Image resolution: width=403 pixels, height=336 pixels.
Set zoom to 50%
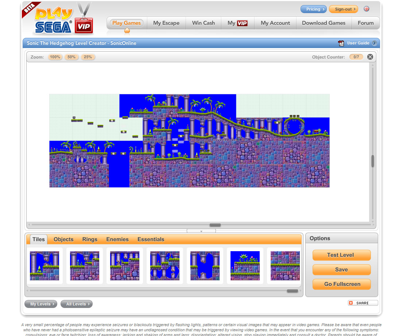point(71,57)
